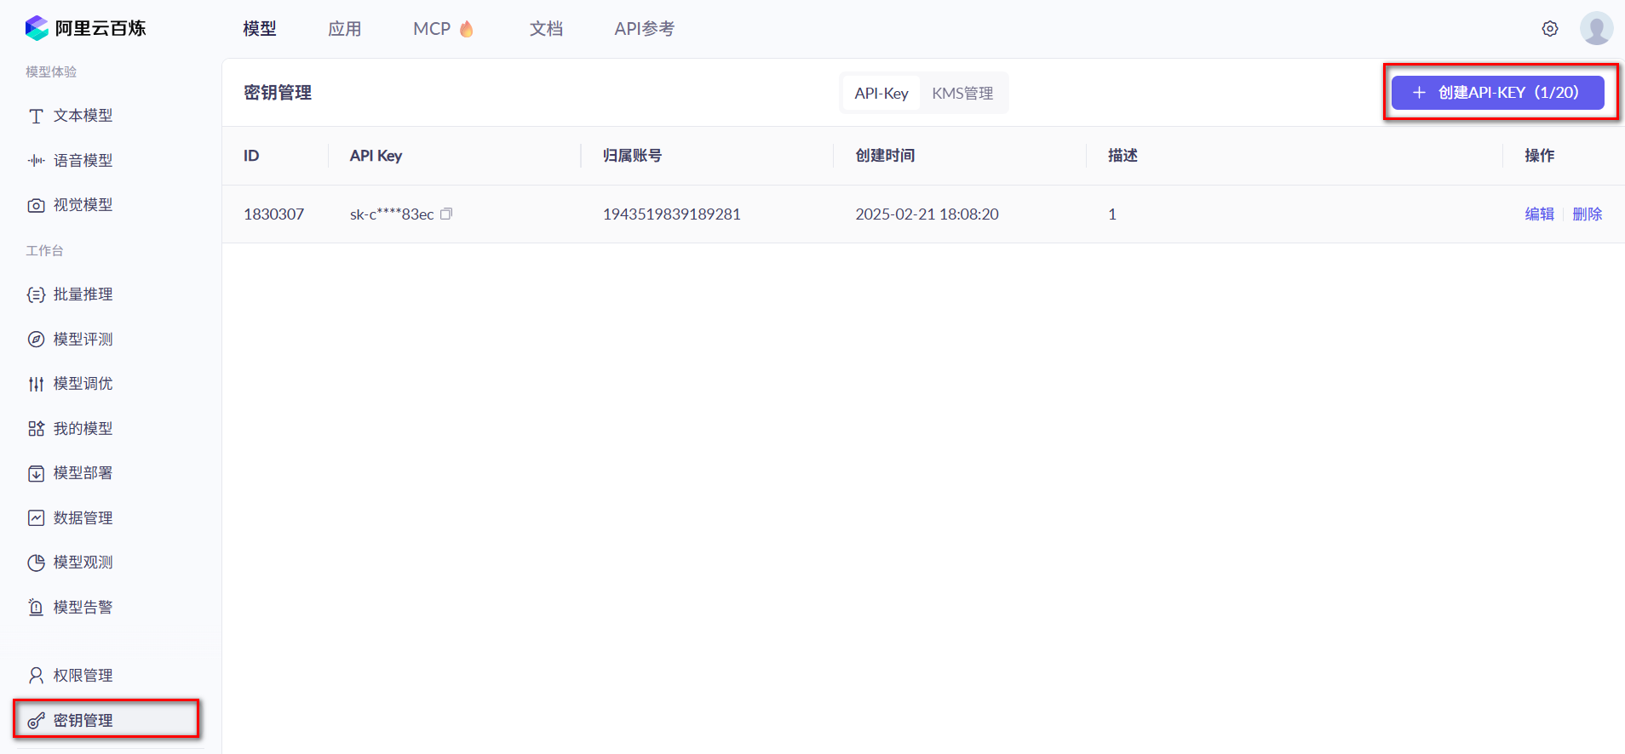Click the 模型体验 sidebar section label

(51, 72)
